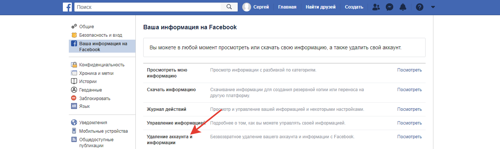Click description 'Просмотр информации с разбивкой по категориям.'
The image size is (500, 149).
click(x=263, y=70)
